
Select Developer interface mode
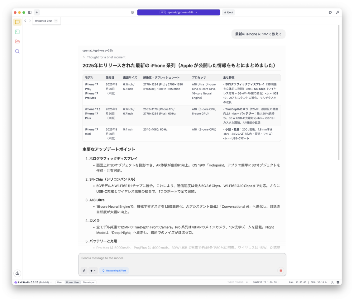pos(89,282)
